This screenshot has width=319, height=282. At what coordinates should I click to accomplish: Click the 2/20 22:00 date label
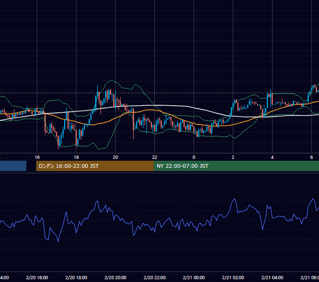point(155,277)
